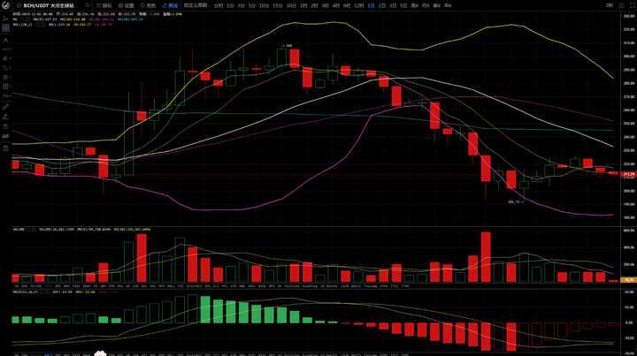Screen dimensions: 637x356
Task: Choose TVolume in the volume indicator row
Action: tap(370, 286)
